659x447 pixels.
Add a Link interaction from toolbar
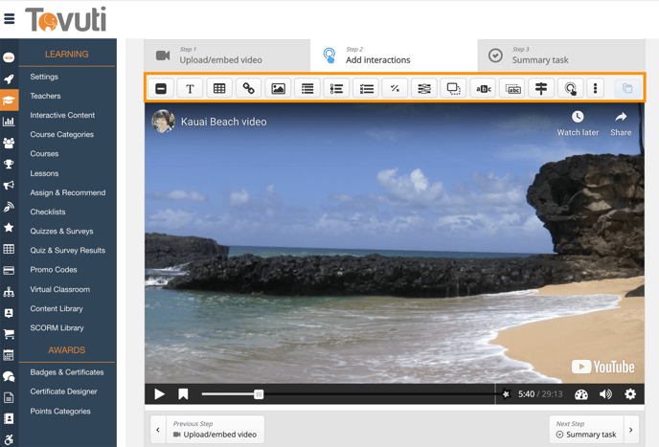point(248,89)
